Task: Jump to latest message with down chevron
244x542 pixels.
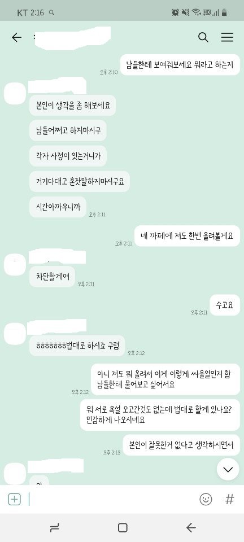Action: [228, 469]
